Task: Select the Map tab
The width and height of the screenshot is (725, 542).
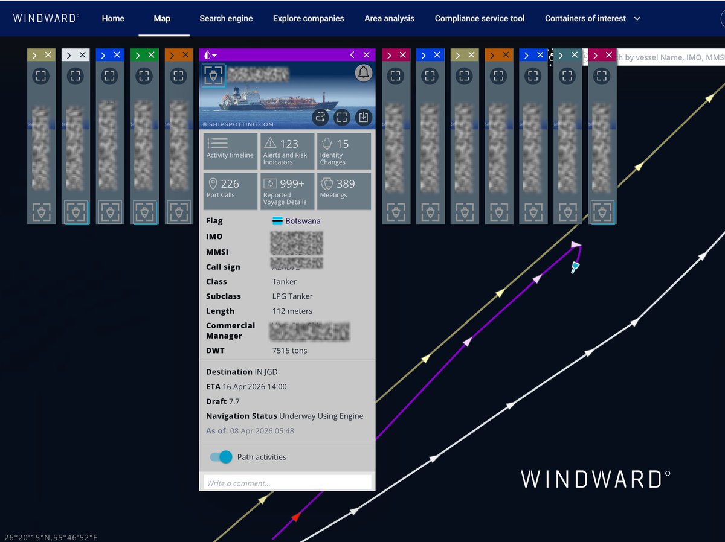Action: click(162, 18)
